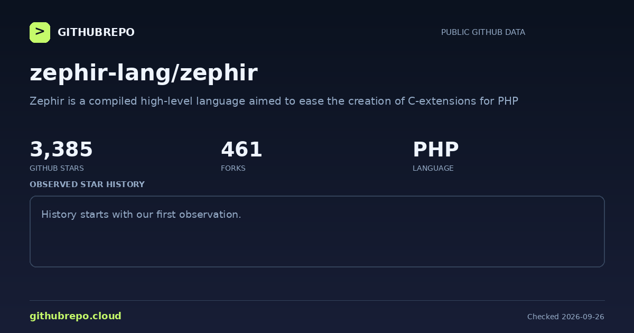
Task: Click the OBSERVED STAR HISTORY heading
Action: coord(87,184)
